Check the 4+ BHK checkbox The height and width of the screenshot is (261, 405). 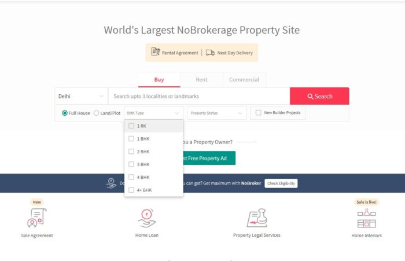[x=131, y=190]
